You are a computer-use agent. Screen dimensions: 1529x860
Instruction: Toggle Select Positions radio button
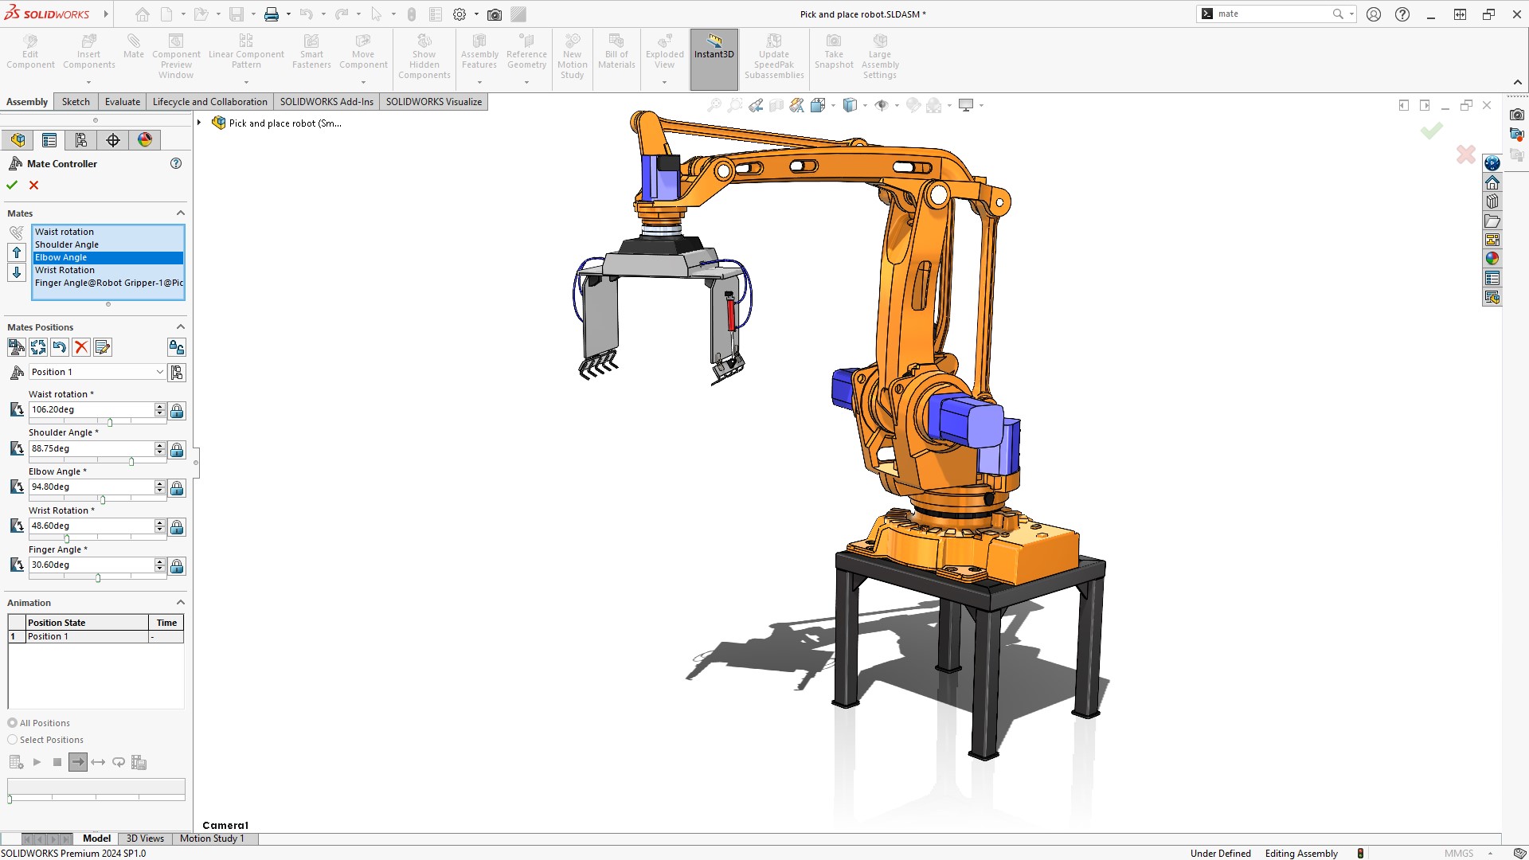point(12,739)
